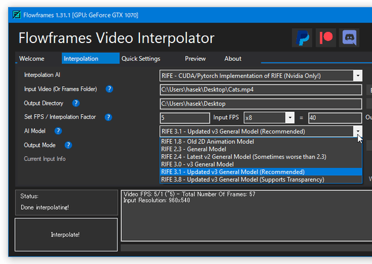Show help for Output Mode
Image resolution: width=372 pixels, height=264 pixels.
coord(68,145)
